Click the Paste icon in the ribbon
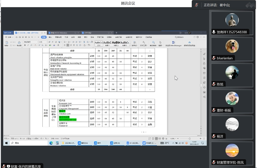257x168 pixels. (x=6, y=42)
